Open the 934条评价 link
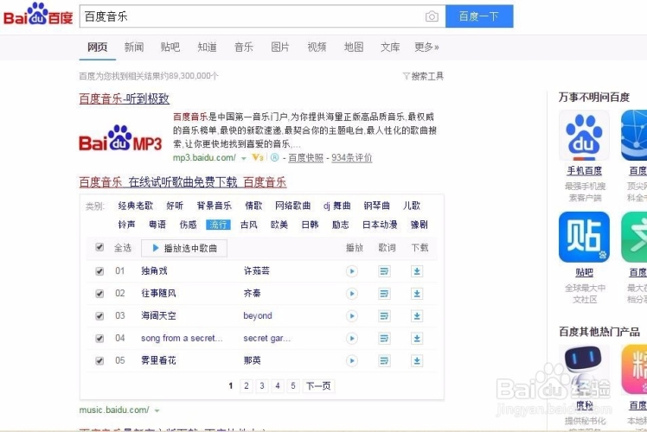 click(x=351, y=158)
